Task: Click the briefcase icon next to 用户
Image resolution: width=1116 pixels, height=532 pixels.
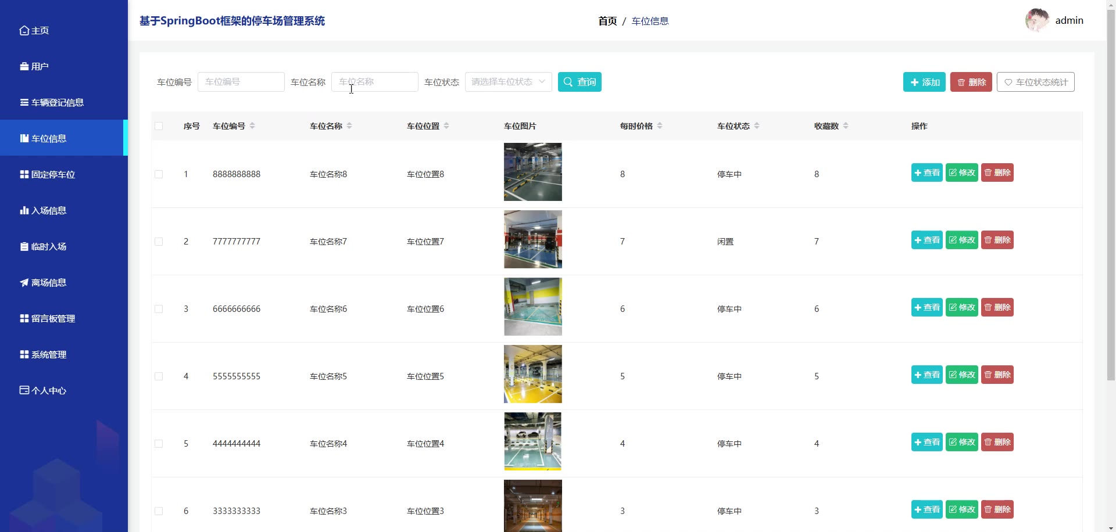Action: tap(24, 67)
